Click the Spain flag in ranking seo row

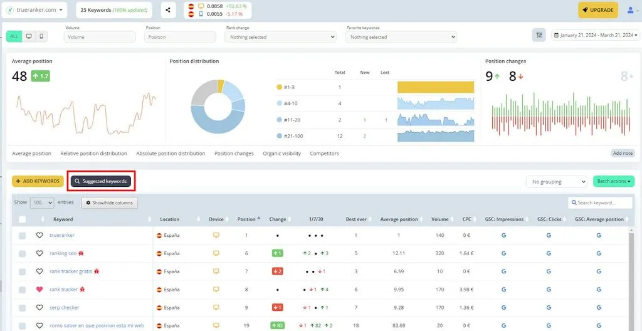pyautogui.click(x=159, y=253)
